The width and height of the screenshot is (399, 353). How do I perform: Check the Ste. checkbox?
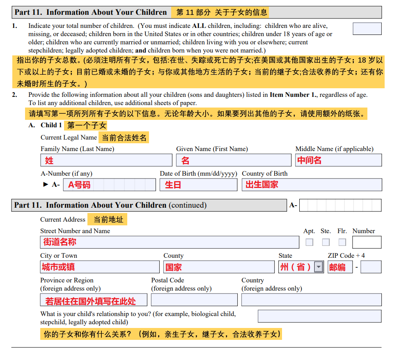pyautogui.click(x=326, y=242)
